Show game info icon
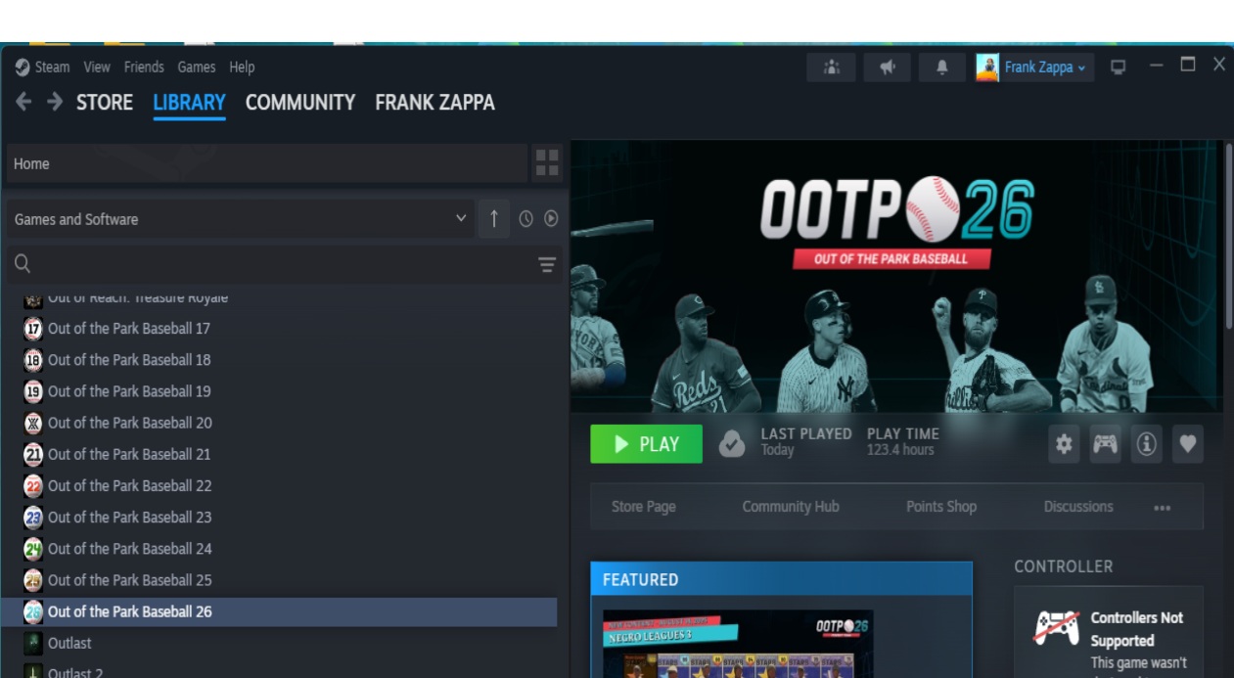The height and width of the screenshot is (678, 1234). pyautogui.click(x=1146, y=444)
